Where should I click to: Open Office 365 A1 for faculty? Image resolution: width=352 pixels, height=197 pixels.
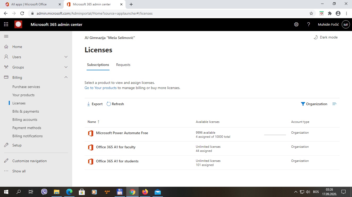coord(116,147)
